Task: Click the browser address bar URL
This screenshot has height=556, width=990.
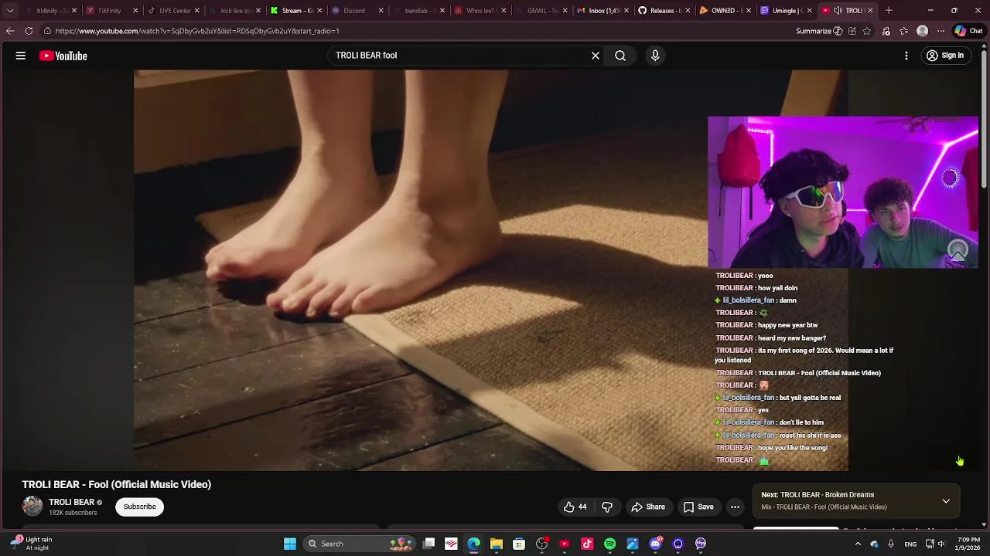Action: [197, 31]
